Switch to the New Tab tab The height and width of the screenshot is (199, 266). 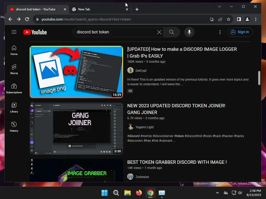pos(100,9)
